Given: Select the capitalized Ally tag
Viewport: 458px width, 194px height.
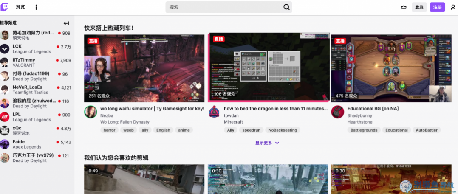Looking at the screenshot, I should (x=231, y=130).
